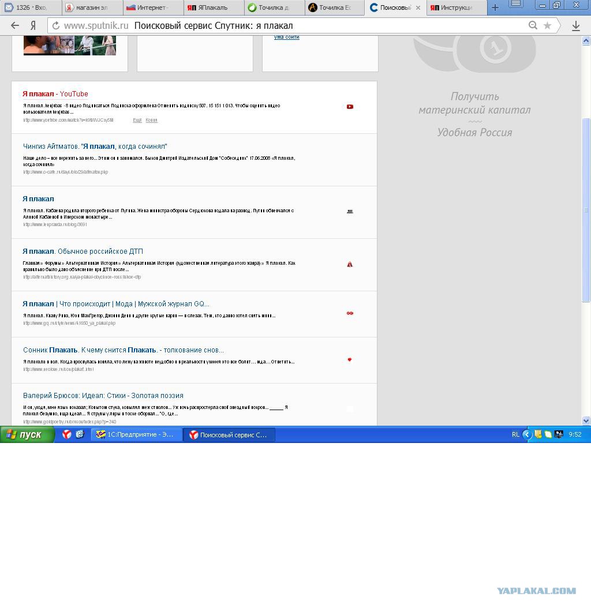Viewport: 591px width, 608px height.
Task: Click the YouTube favicon beside the first result
Action: 350,107
